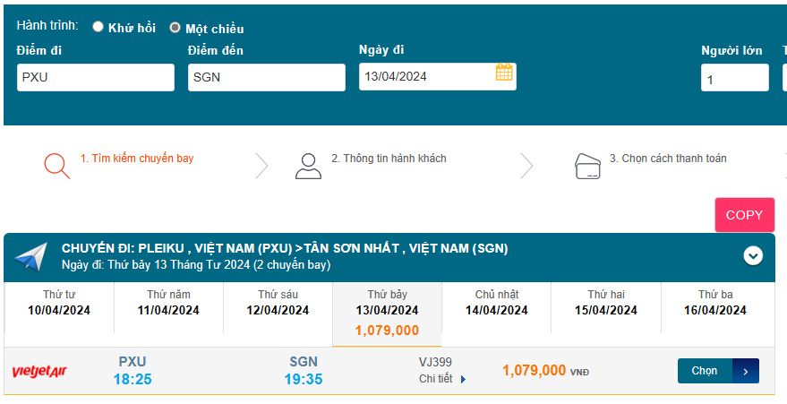Click the payment method wallet icon
The height and width of the screenshot is (404, 787).
[x=587, y=166]
